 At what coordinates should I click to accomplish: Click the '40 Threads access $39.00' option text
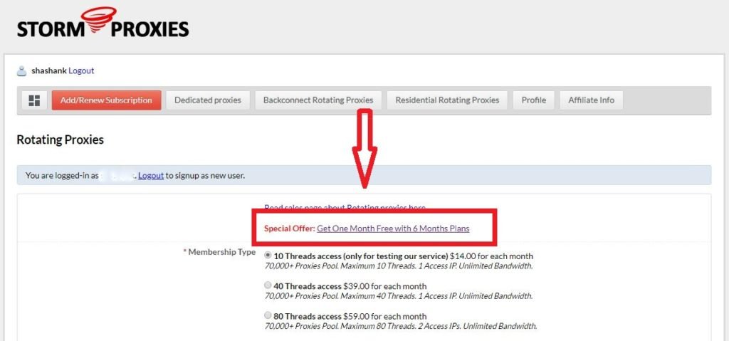pos(350,286)
